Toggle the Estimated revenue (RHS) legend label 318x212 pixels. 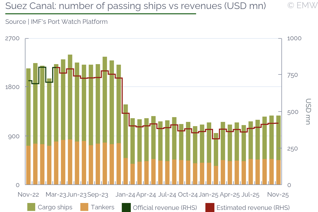253,207
